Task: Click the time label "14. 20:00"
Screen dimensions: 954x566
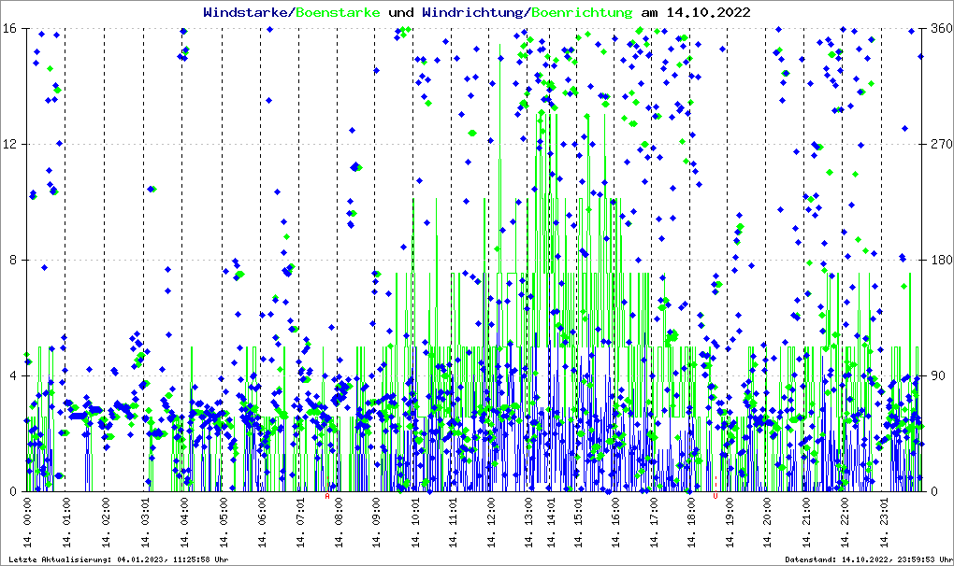Action: click(767, 522)
